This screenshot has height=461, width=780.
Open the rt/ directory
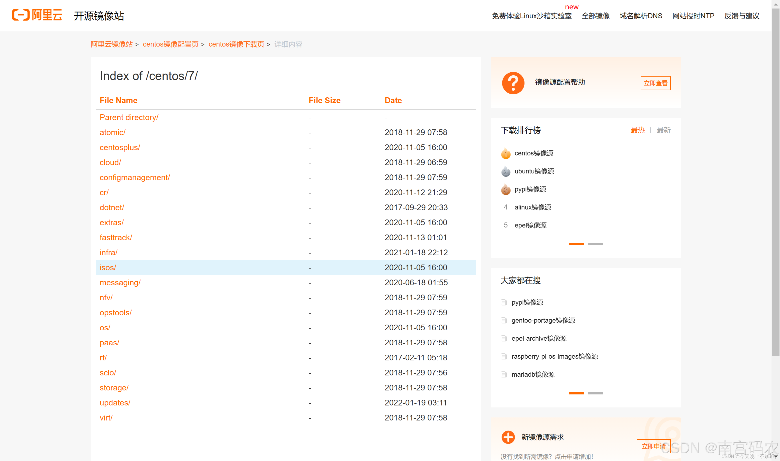point(103,358)
